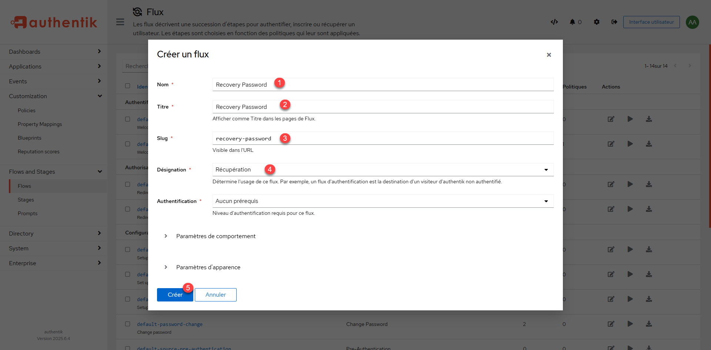Open the Authentification dropdown
Screen dimensions: 711x350
pos(383,201)
